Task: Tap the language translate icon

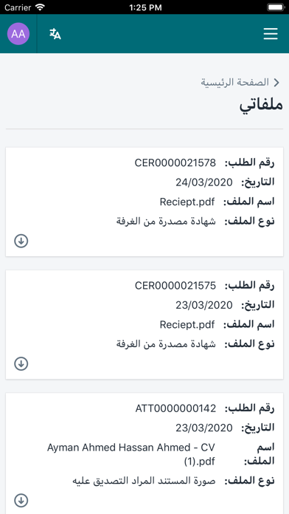Action: [x=55, y=34]
